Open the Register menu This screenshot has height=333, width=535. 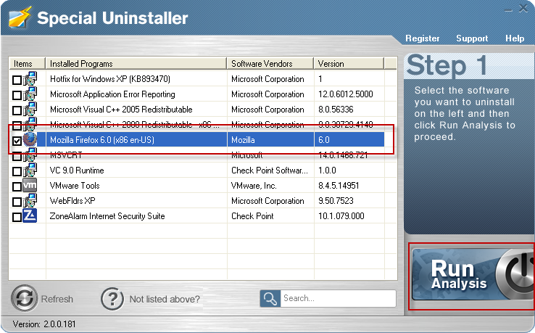423,38
